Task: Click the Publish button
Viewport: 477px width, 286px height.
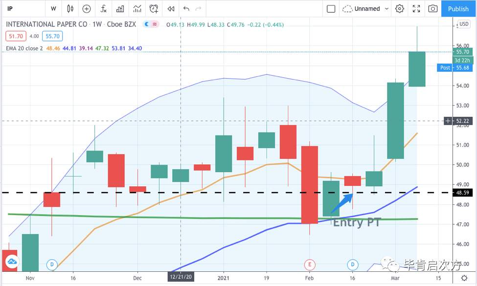Action: 458,9
